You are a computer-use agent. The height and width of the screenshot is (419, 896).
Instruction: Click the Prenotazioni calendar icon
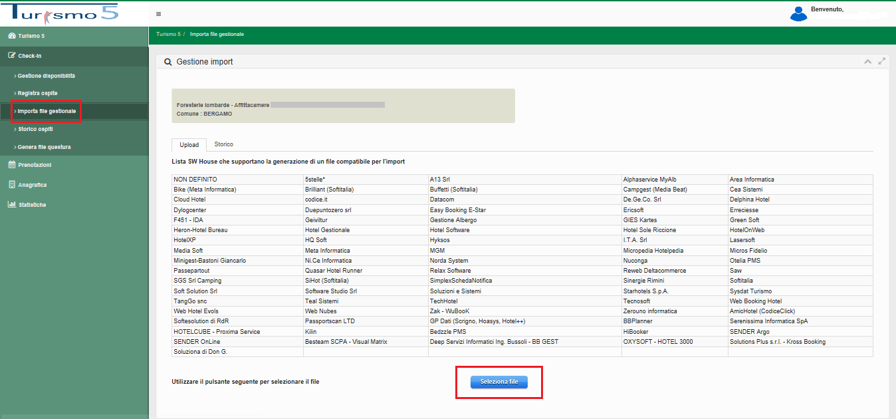11,165
